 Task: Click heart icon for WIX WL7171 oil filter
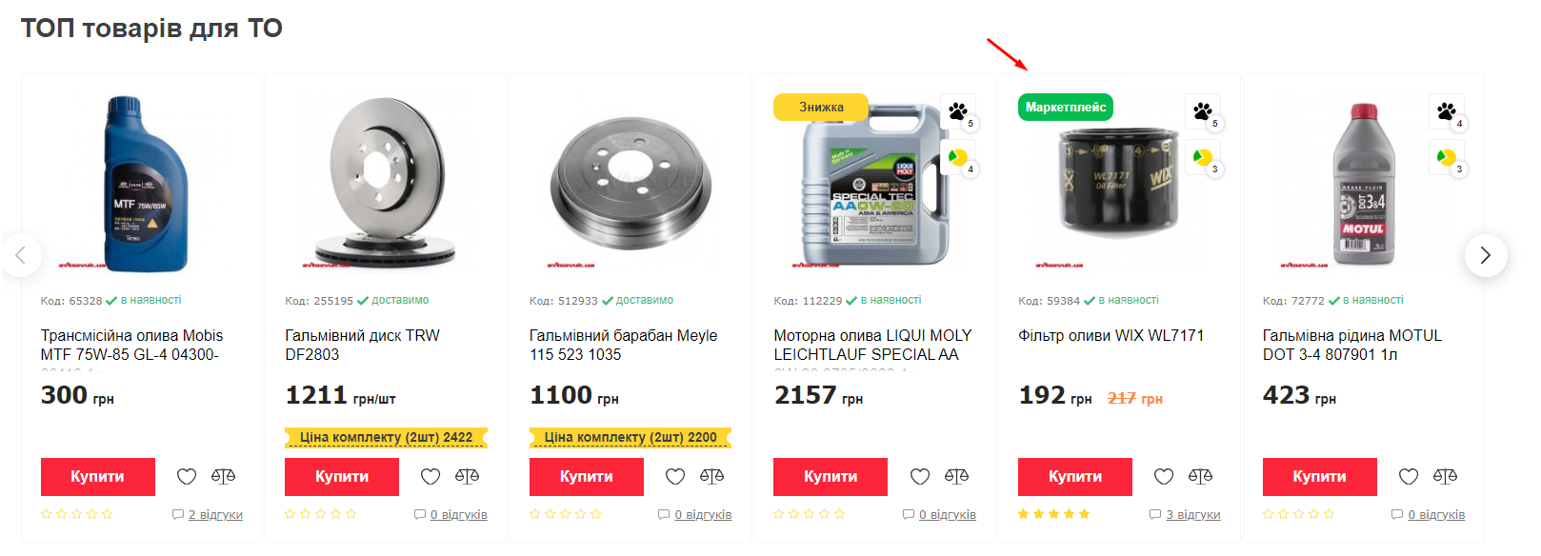pyautogui.click(x=1164, y=476)
